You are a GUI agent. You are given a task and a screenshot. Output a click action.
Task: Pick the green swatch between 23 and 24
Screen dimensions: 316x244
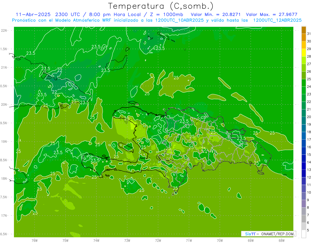point(304,91)
